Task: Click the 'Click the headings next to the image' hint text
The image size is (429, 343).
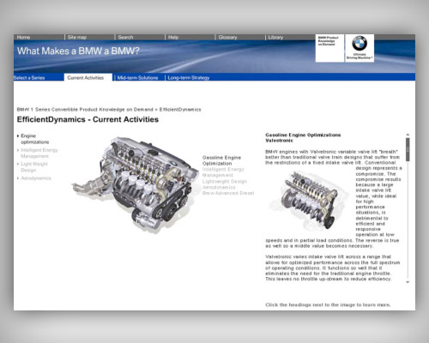Action: [x=328, y=304]
